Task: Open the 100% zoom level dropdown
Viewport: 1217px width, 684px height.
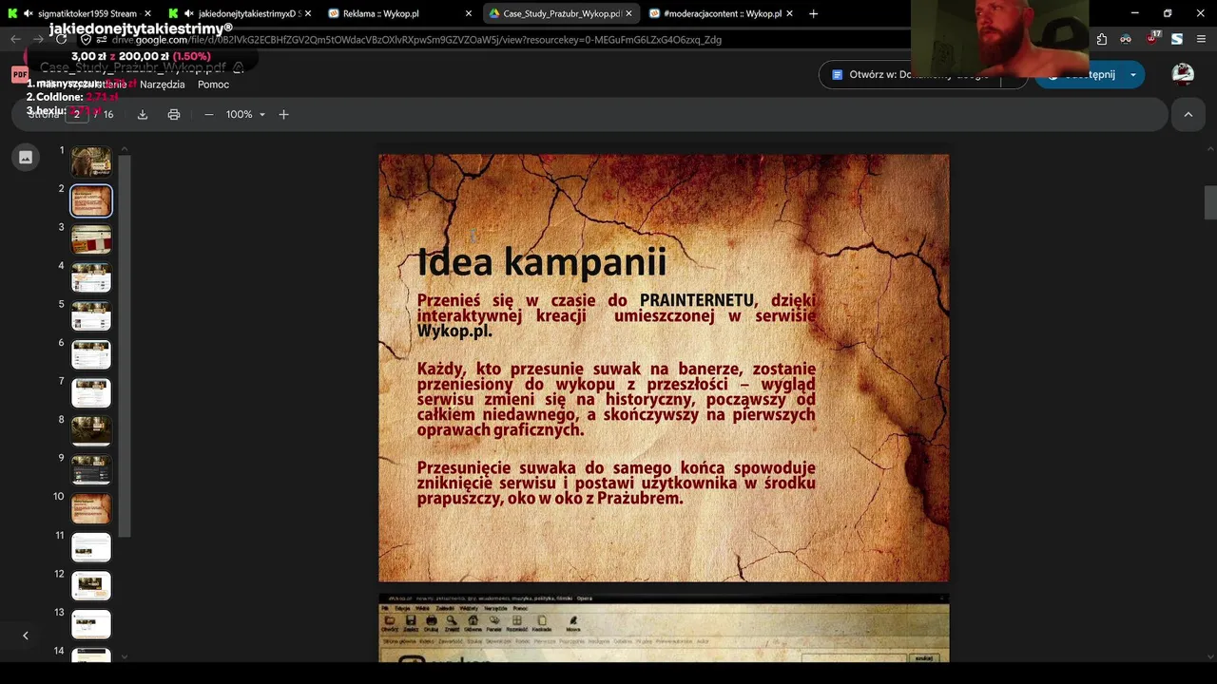Action: (245, 114)
